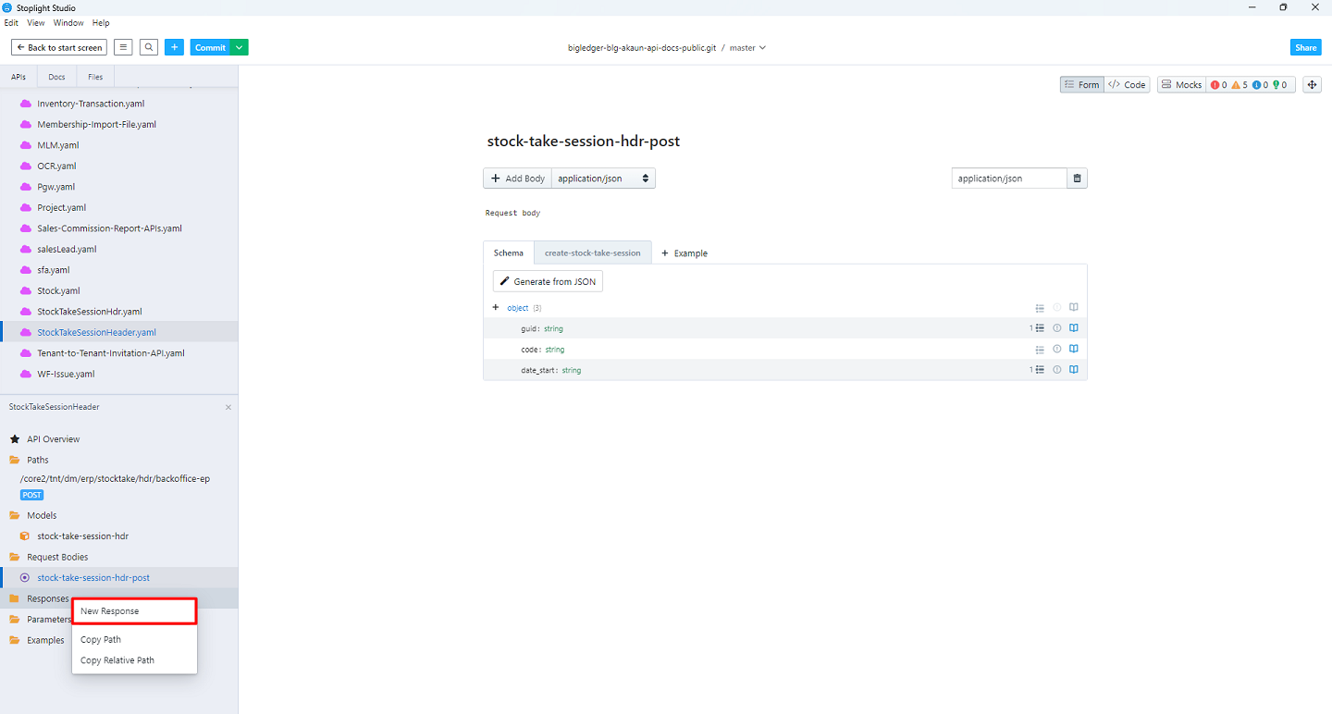Choose New Response from context menu

tap(134, 611)
